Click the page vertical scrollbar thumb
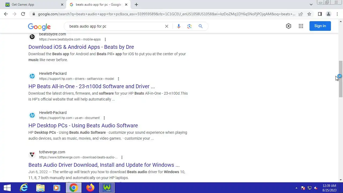Image resolution: width=343 pixels, height=193 pixels. click(341, 79)
